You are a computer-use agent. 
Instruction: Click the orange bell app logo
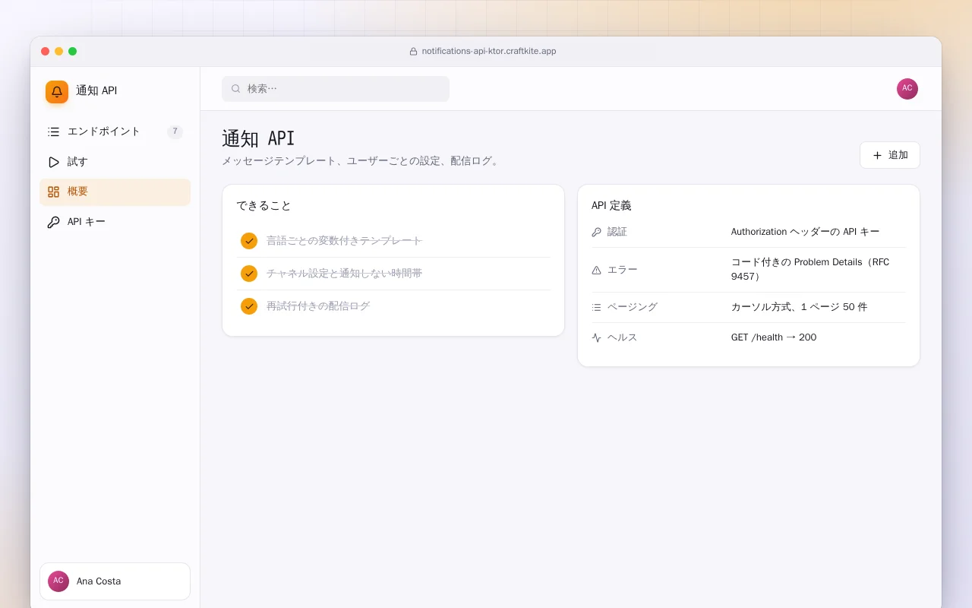click(57, 92)
